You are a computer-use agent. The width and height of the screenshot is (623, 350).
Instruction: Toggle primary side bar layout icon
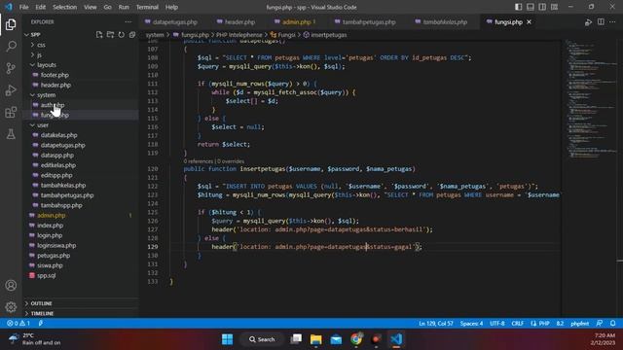click(x=519, y=7)
